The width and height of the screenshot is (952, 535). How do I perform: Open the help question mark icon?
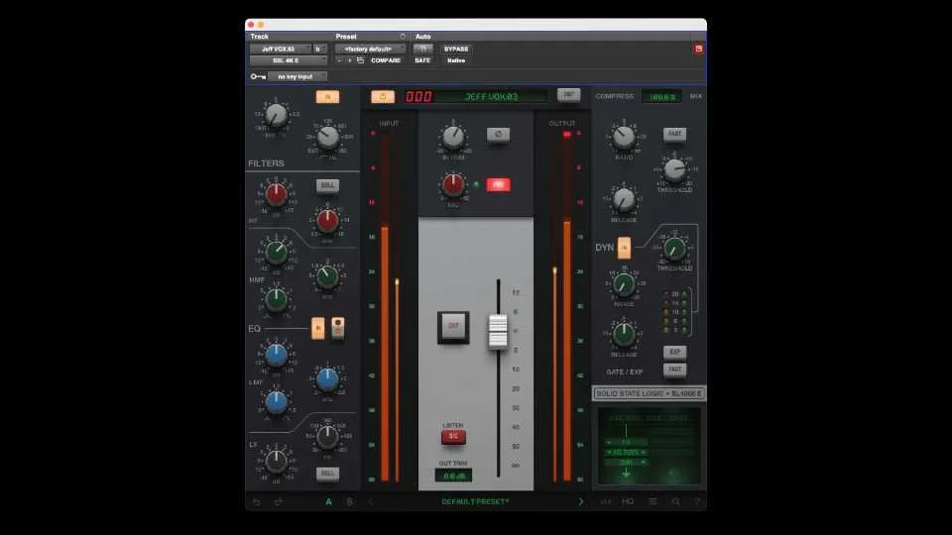click(697, 501)
